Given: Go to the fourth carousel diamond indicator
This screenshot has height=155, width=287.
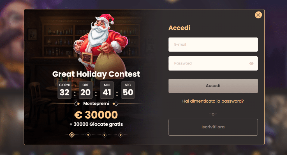Looking at the screenshot, I should (x=121, y=135).
